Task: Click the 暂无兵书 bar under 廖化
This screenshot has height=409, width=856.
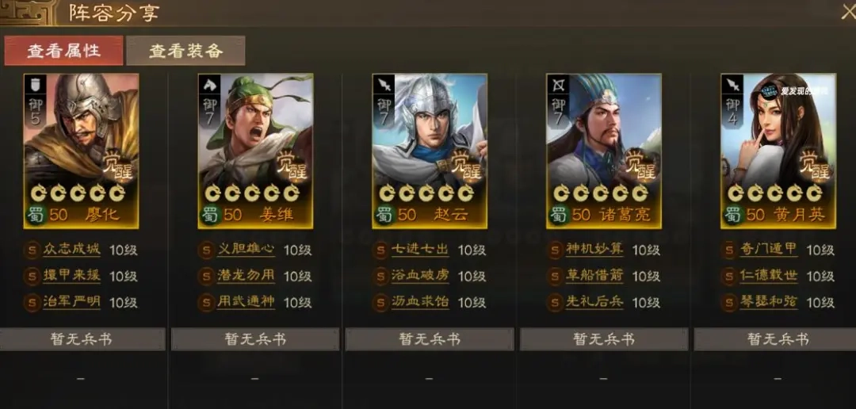Action: tap(82, 339)
